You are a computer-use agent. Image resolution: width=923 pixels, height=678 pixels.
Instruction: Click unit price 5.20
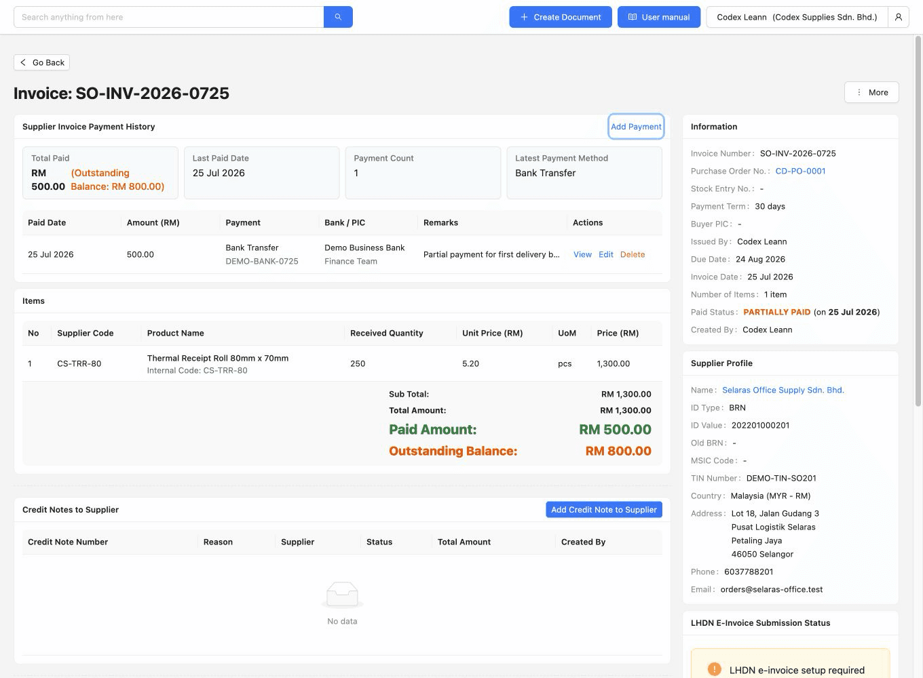click(470, 363)
